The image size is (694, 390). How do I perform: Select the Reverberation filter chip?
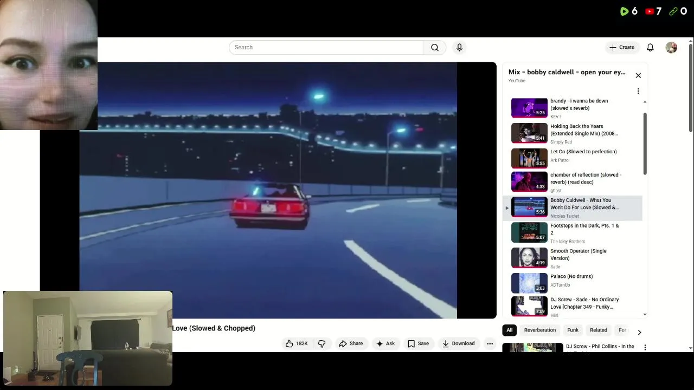click(539, 330)
